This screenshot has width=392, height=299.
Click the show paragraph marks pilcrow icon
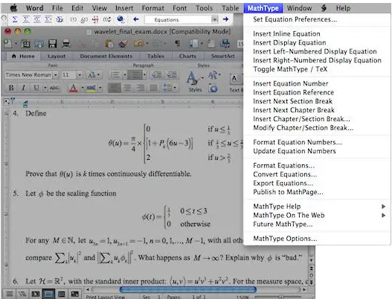tap(177, 44)
